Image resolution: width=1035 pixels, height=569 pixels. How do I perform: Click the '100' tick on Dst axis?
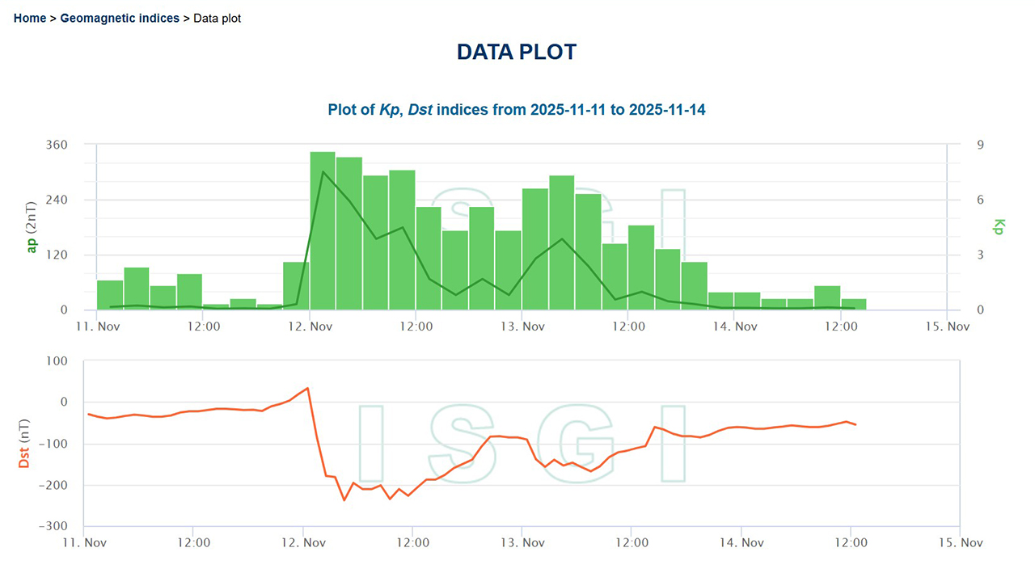pos(58,360)
